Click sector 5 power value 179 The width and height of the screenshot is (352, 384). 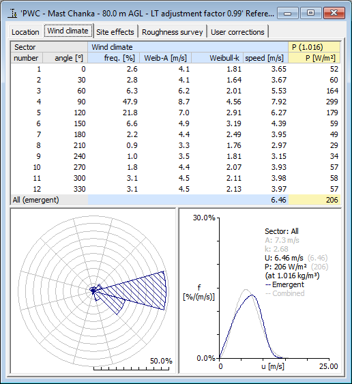coord(332,113)
